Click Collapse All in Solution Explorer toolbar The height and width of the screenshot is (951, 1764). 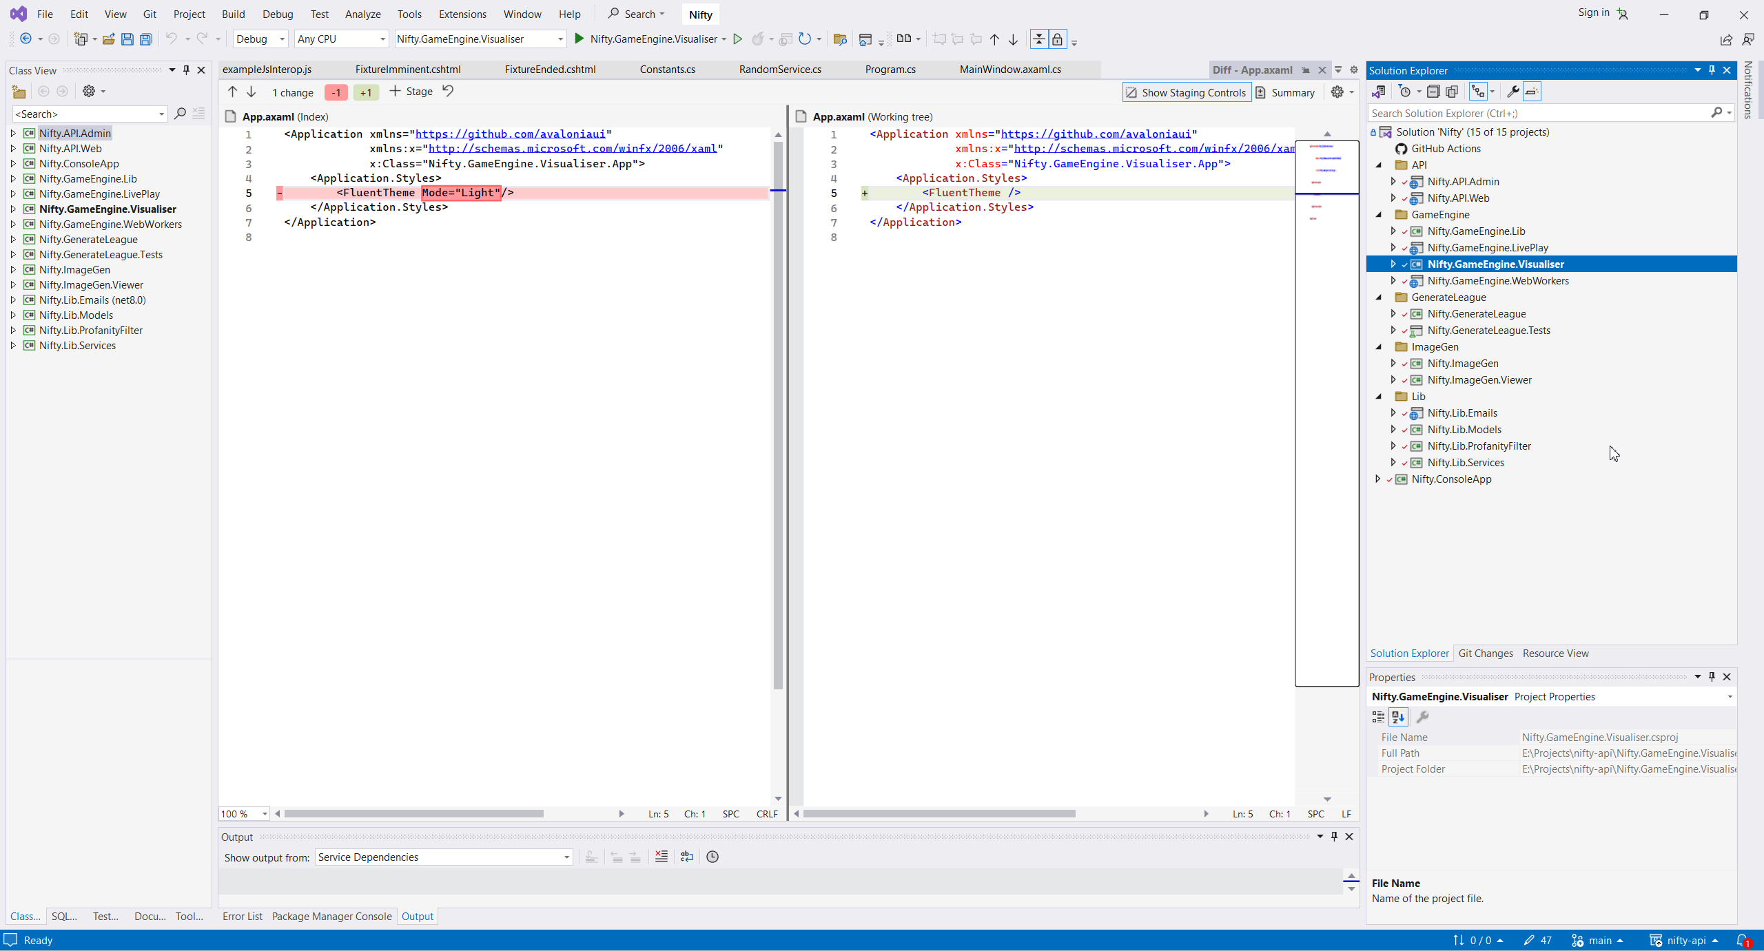(1433, 92)
